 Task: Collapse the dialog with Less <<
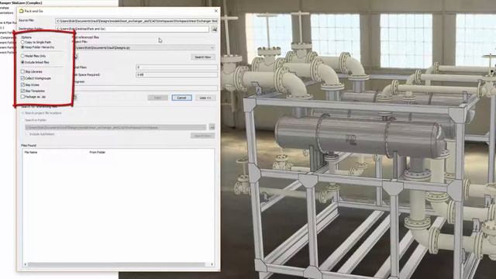[x=205, y=98]
